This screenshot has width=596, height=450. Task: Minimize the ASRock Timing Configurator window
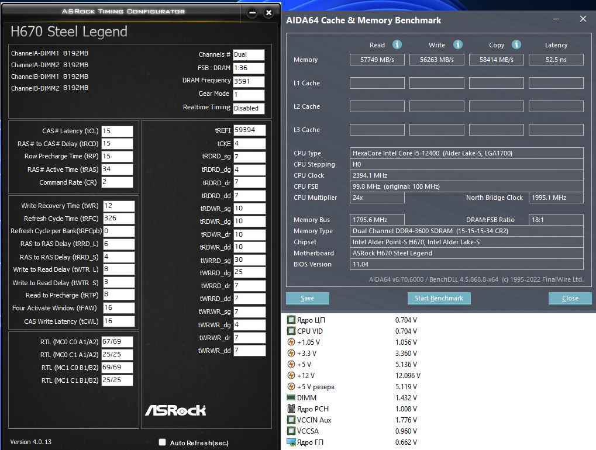(x=252, y=13)
